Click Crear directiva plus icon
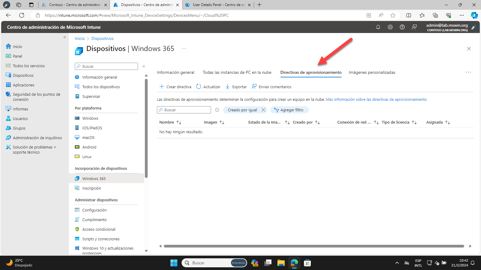 click(x=162, y=86)
